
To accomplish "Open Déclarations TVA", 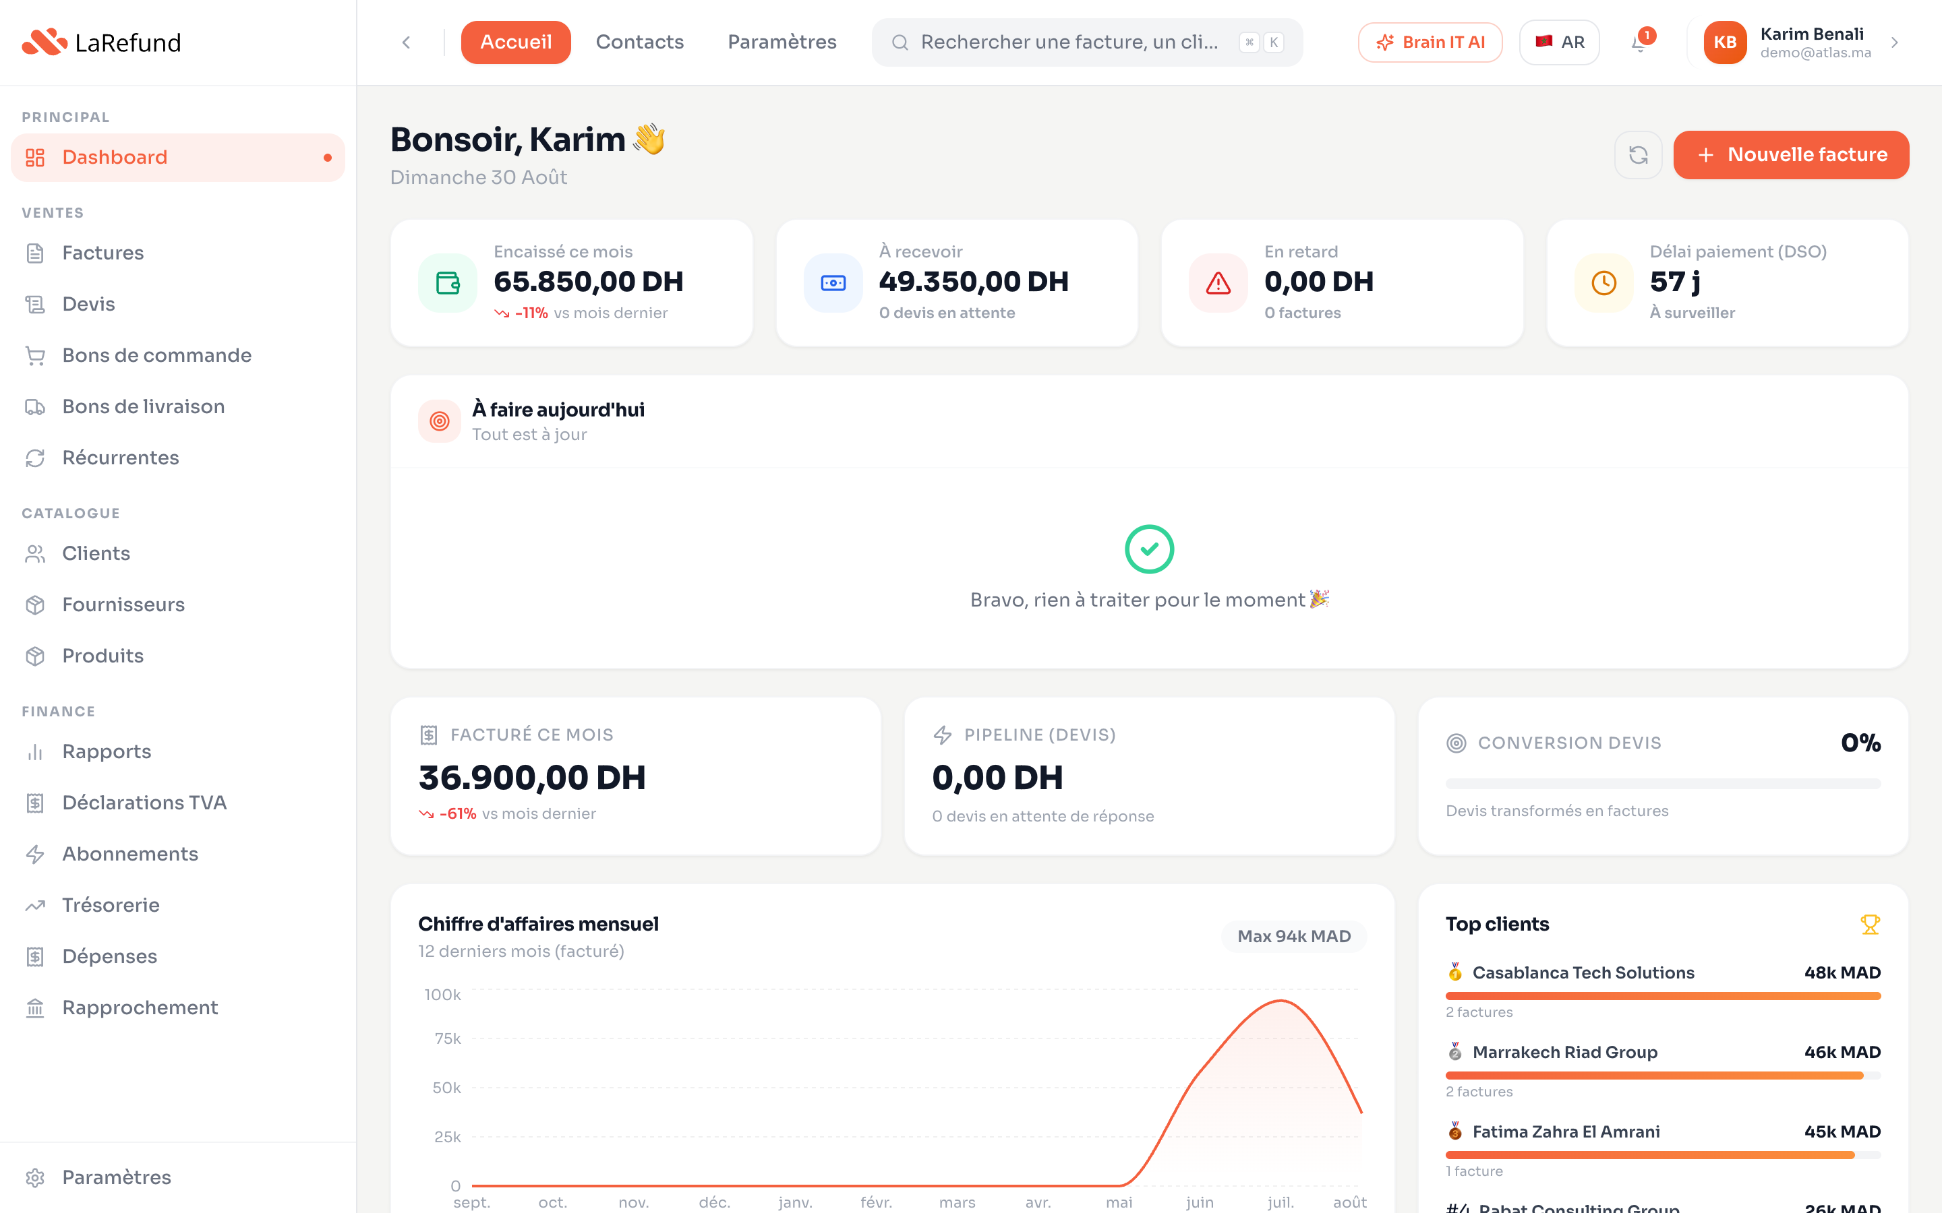I will pos(177,803).
